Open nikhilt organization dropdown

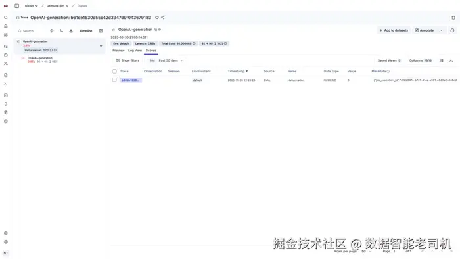[31, 5]
